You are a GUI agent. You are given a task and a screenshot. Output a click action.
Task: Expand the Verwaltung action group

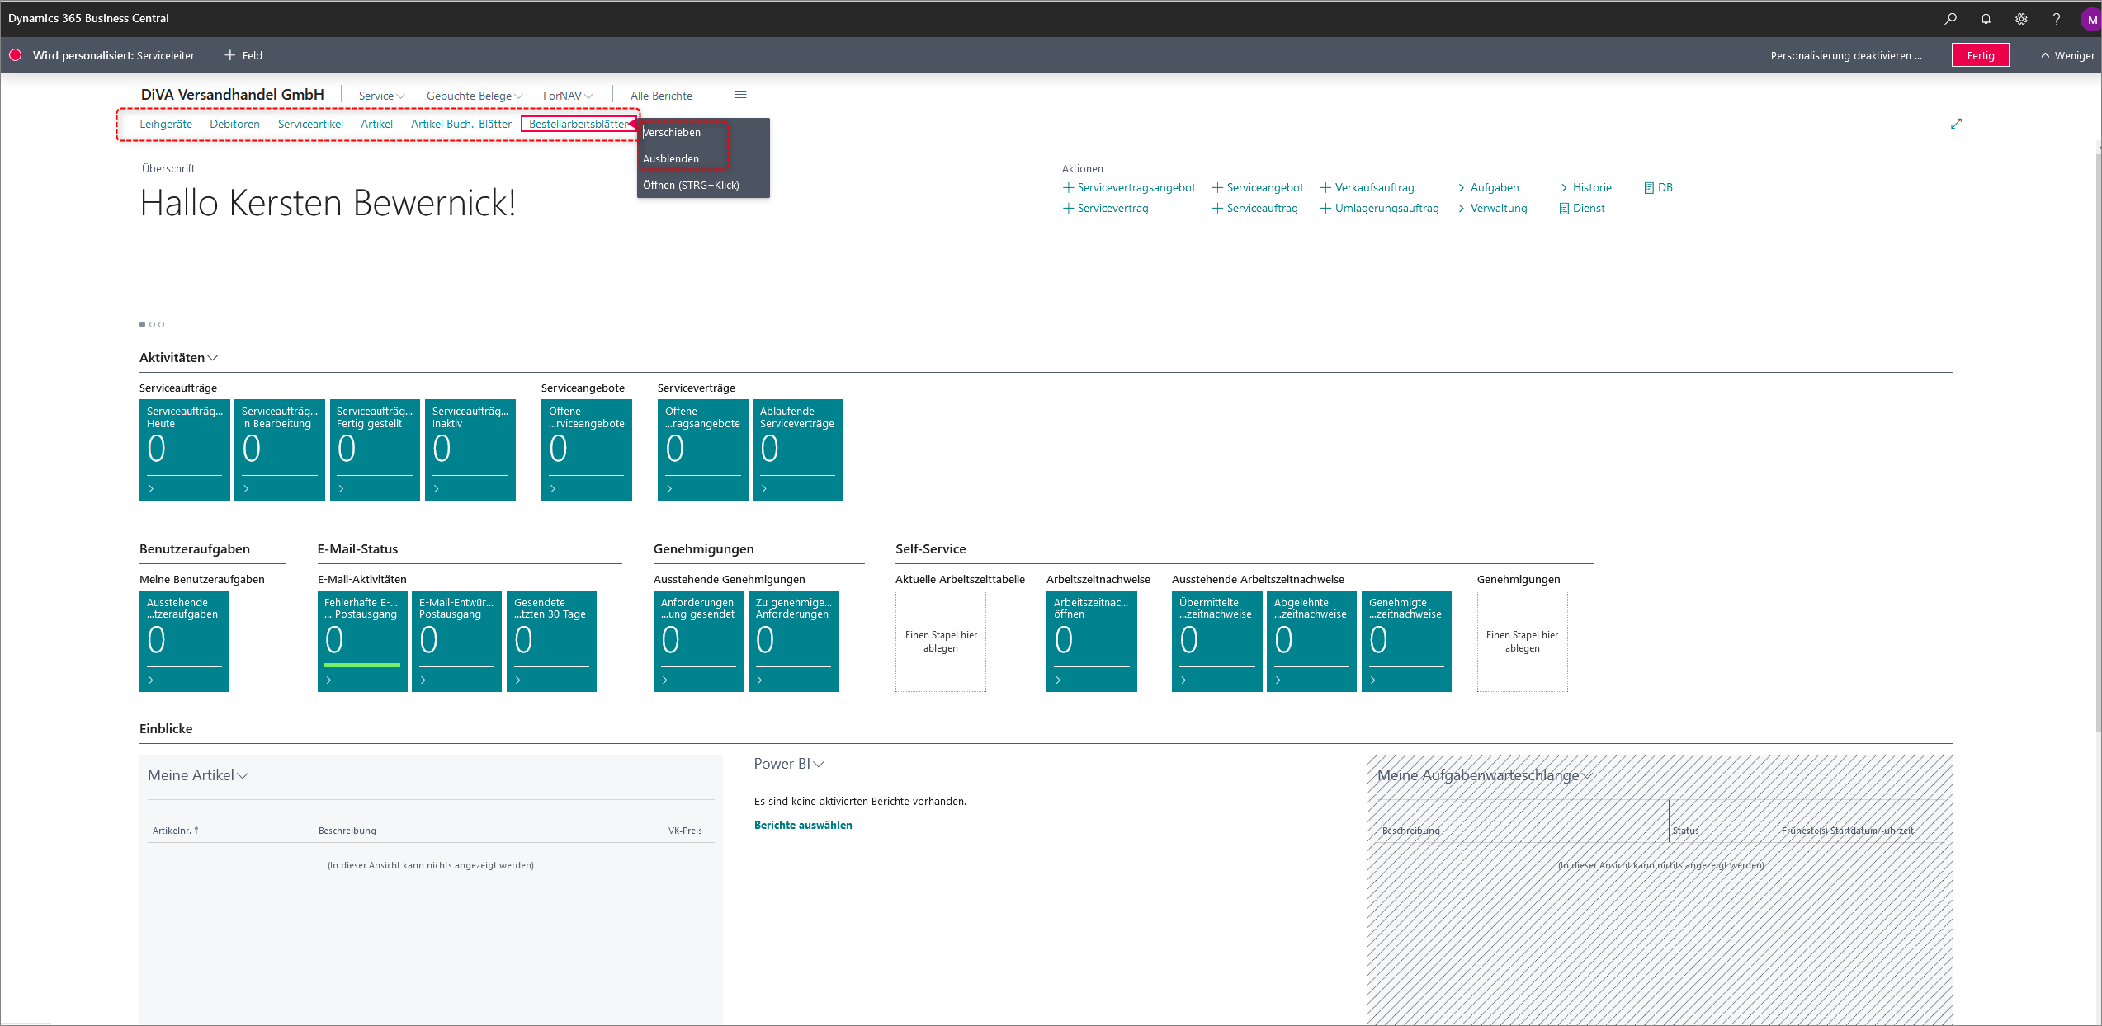pos(1492,209)
